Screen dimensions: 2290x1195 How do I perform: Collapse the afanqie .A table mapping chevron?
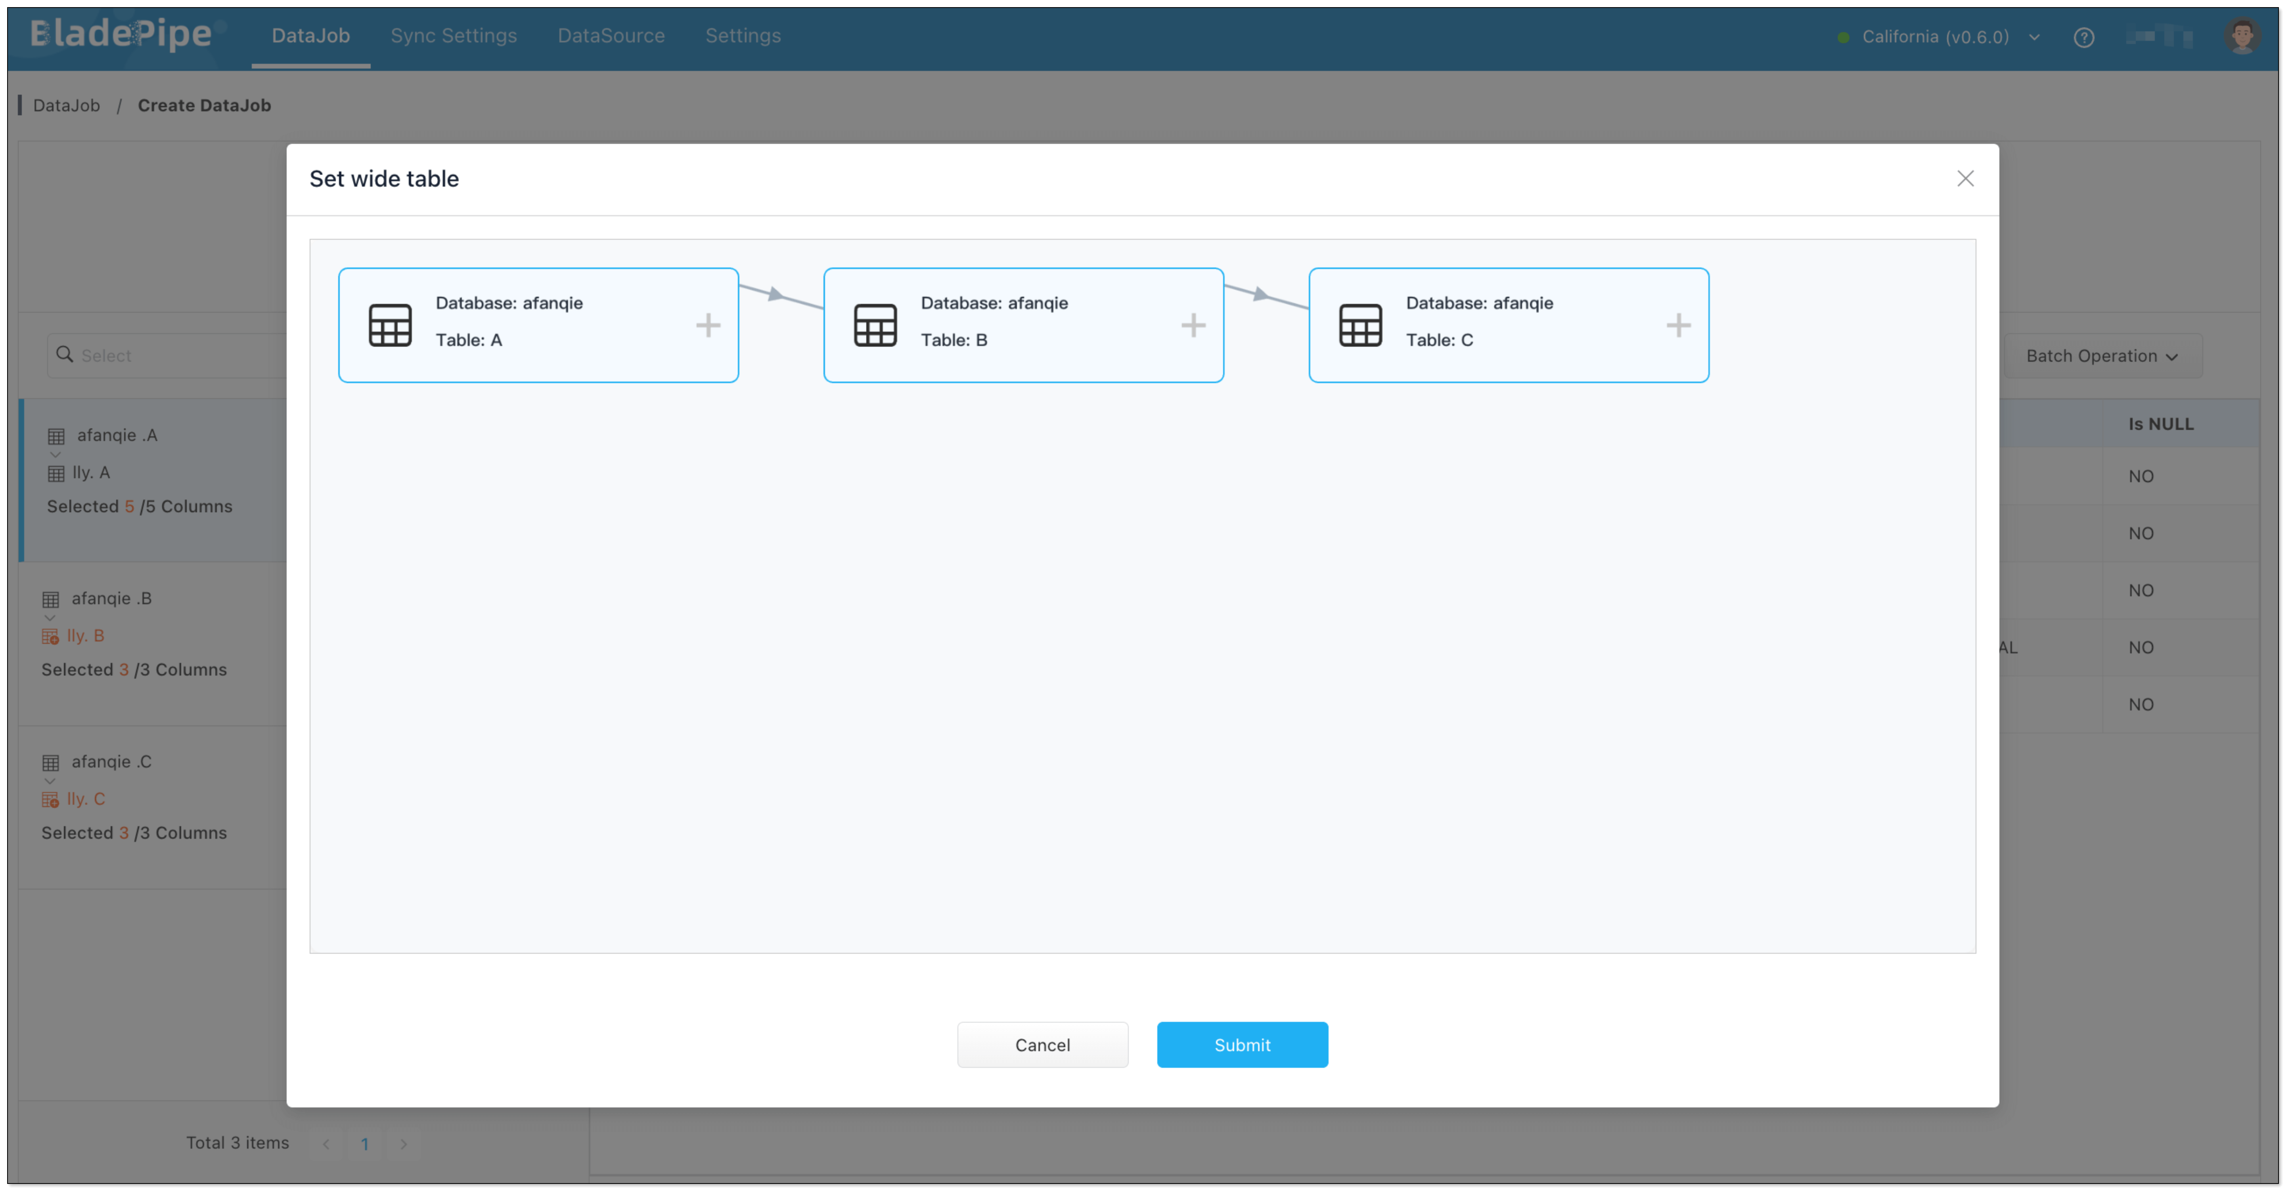click(55, 454)
